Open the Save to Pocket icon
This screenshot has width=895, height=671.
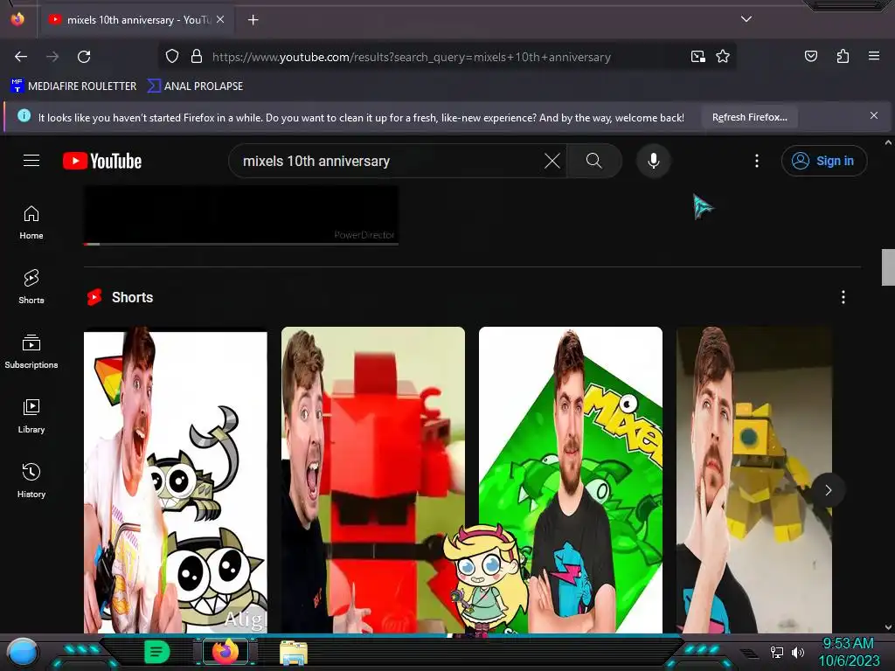pos(810,56)
